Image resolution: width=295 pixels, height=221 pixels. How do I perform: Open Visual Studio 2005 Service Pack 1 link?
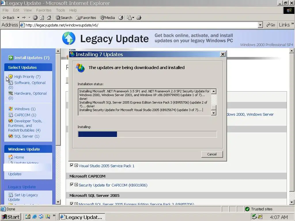pyautogui.click(x=107, y=166)
